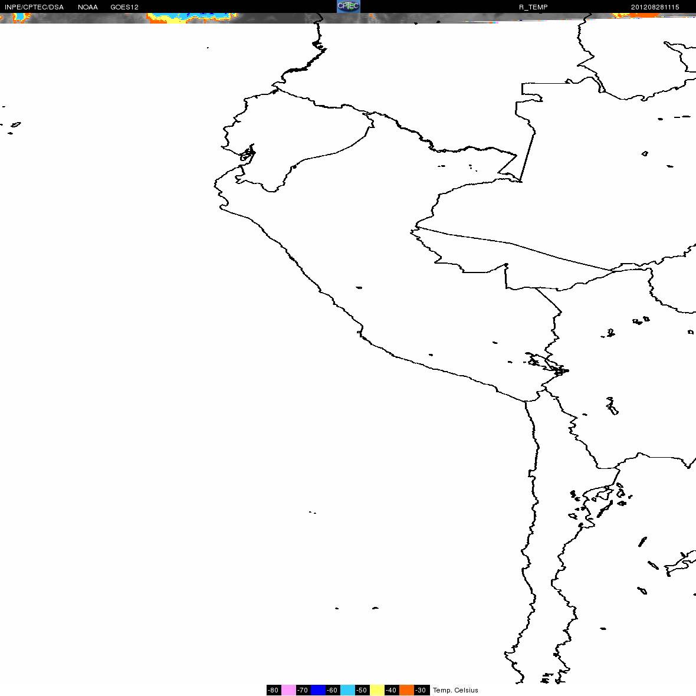
Task: Click the -50 legend value
Action: (362, 690)
